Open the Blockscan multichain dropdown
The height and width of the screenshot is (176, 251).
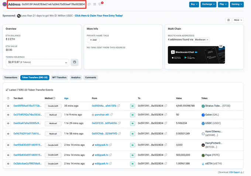click(202, 40)
